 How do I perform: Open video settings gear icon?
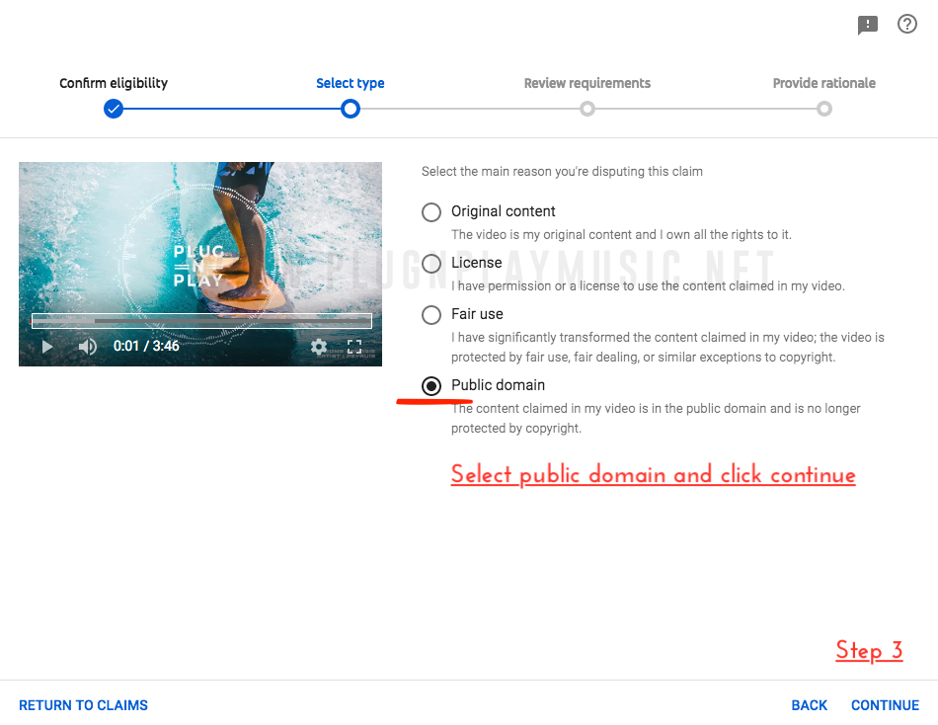tap(318, 347)
